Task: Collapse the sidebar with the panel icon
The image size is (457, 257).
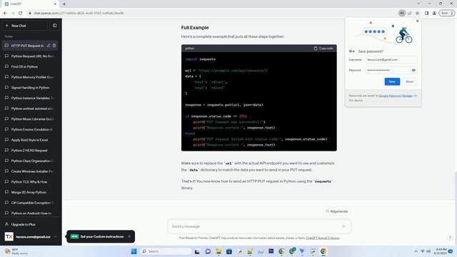Action: (55, 26)
